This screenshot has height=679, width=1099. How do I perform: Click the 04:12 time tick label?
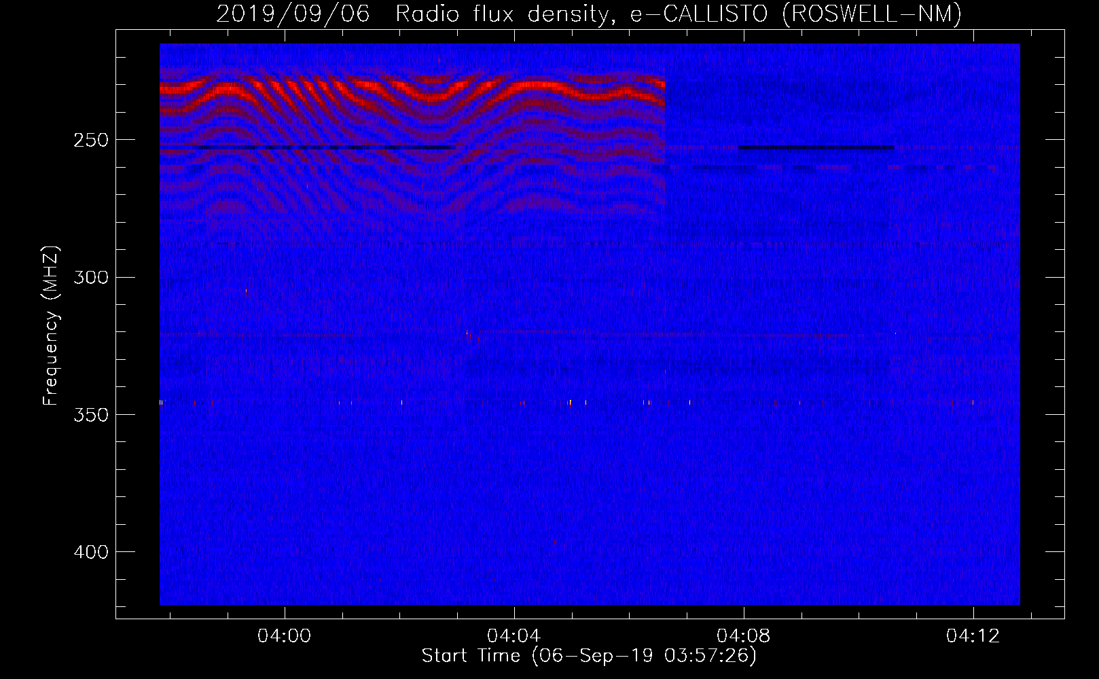coord(973,636)
